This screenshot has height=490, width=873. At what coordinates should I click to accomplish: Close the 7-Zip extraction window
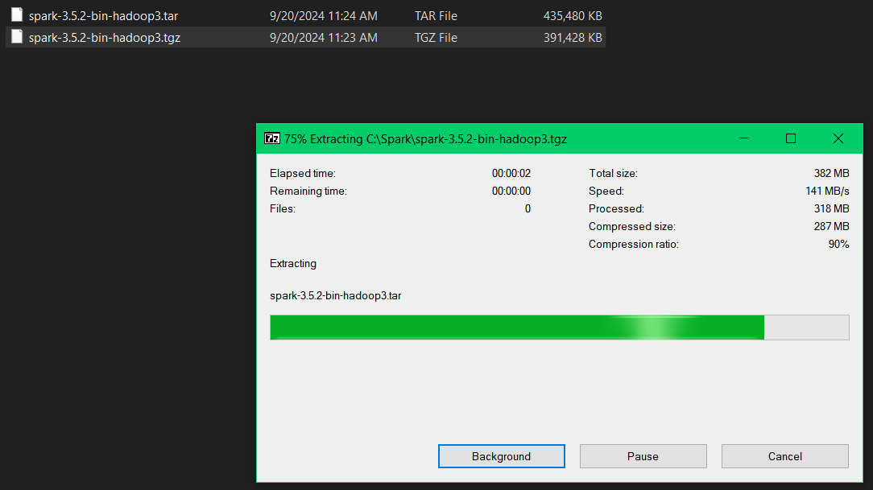coord(838,138)
